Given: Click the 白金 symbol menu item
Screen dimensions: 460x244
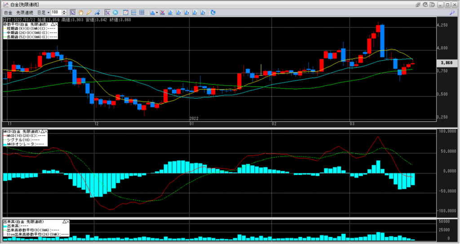Looking at the screenshot, I should (8, 12).
